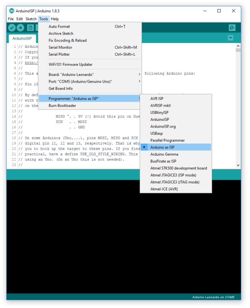Select Parallel Programmer
Image resolution: width=250 pixels, height=308 pixels.
click(x=176, y=140)
